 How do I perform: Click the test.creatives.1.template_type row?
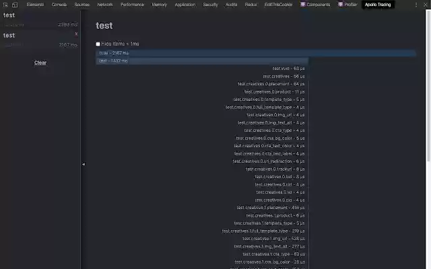click(269, 223)
